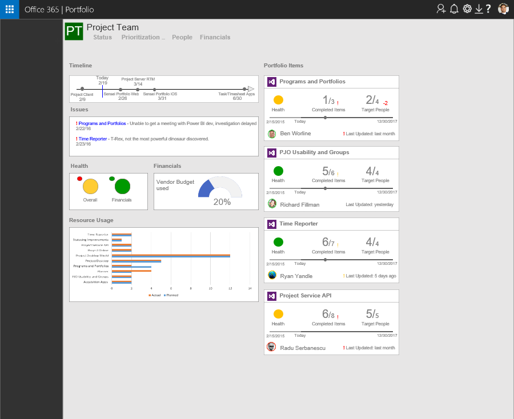Viewport: 514px width, 419px height.
Task: Click Visual Studio icon on Programs and Portfolios
Action: 272,82
